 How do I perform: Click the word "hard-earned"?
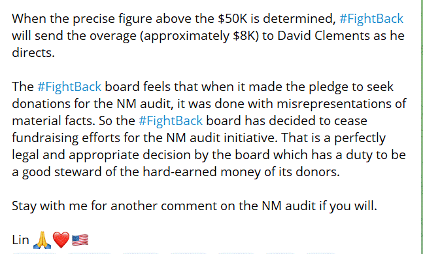click(180, 172)
